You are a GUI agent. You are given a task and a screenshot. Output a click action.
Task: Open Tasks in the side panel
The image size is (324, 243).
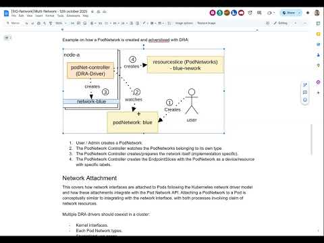point(318,45)
